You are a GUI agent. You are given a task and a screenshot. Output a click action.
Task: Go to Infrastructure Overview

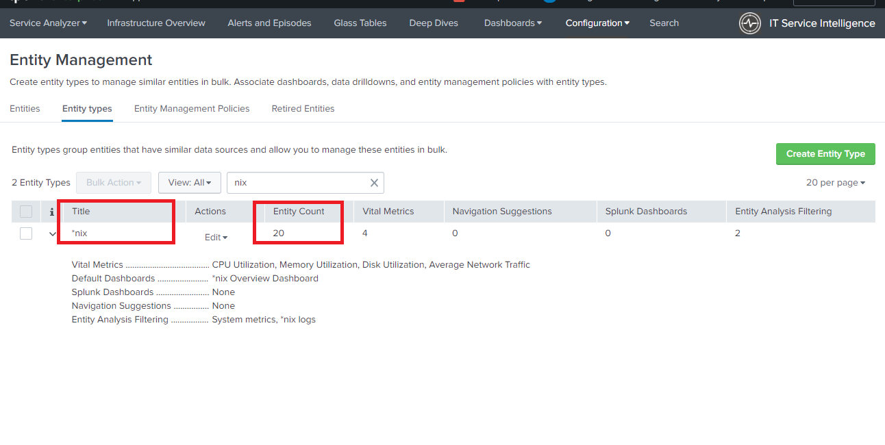click(156, 23)
